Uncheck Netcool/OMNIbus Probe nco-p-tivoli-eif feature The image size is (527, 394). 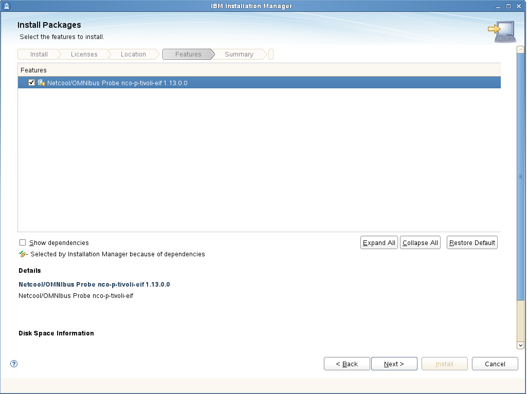click(x=31, y=83)
